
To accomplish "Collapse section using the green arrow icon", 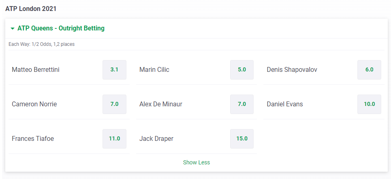I will (x=13, y=28).
